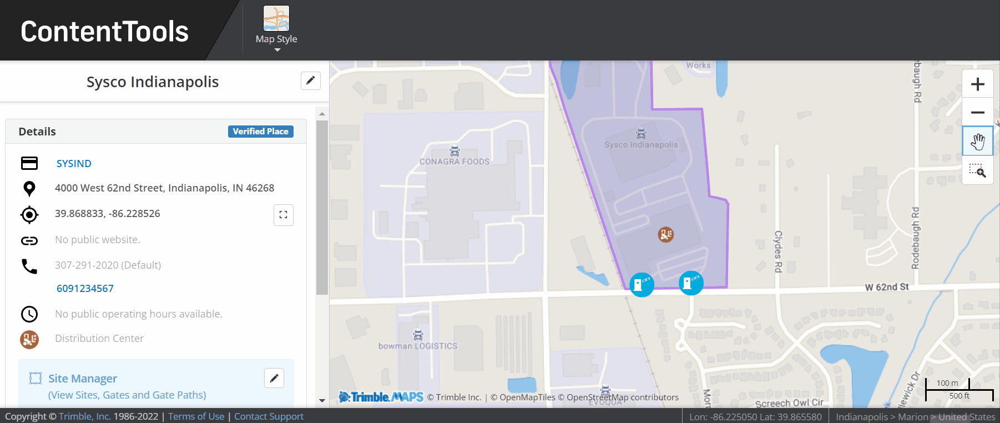Open the 6091234567 phone number link
Image resolution: width=1000 pixels, height=423 pixels.
tap(85, 288)
